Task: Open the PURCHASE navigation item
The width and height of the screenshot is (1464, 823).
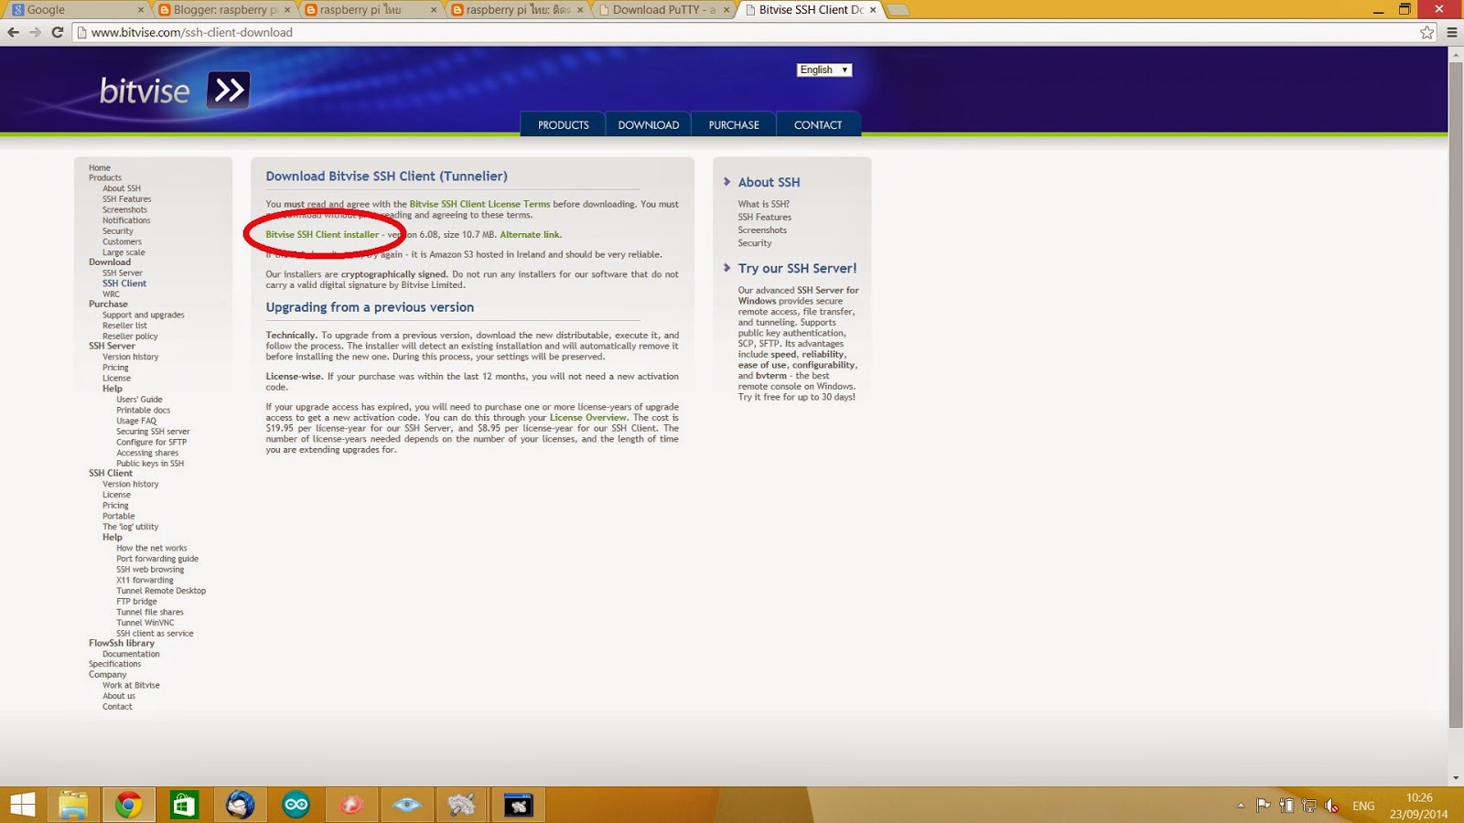Action: click(x=734, y=124)
